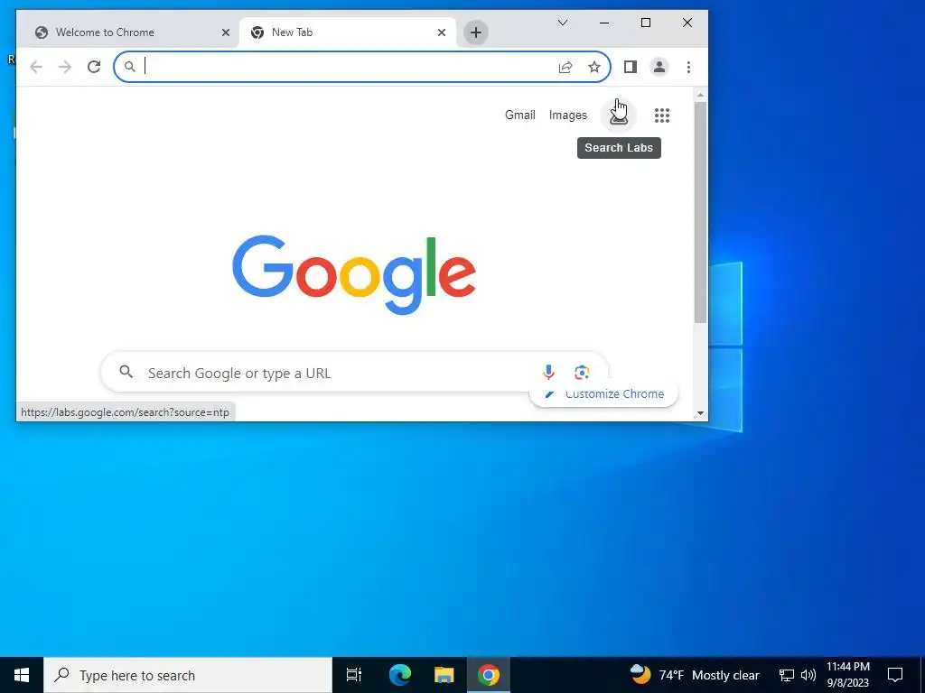Open Search Labs flask icon
This screenshot has width=925, height=693.
pos(619,115)
